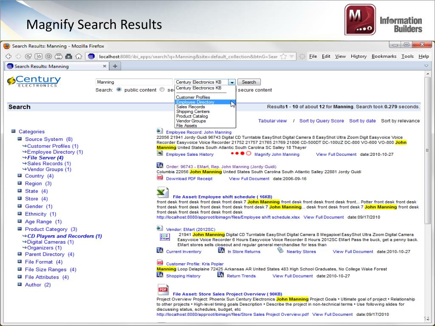Expand the Author category

tap(20, 284)
